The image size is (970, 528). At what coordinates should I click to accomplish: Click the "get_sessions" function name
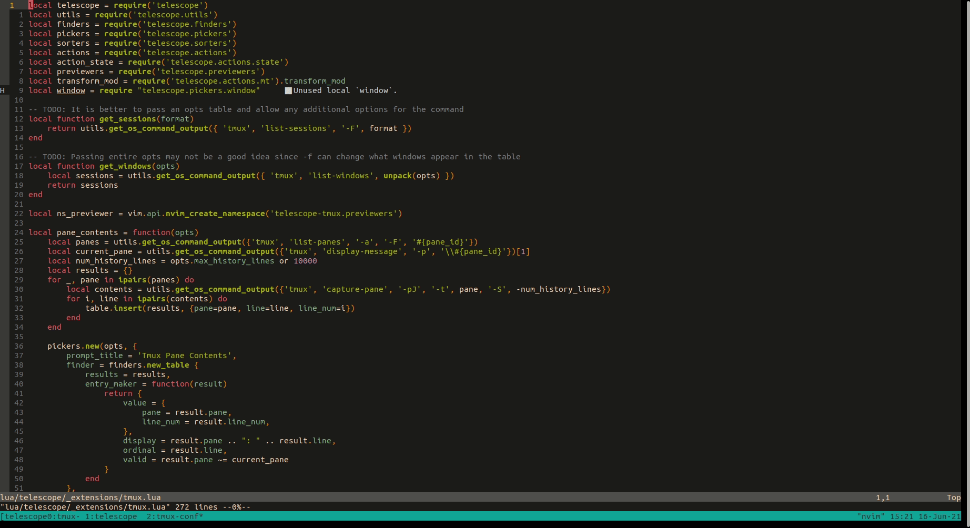click(128, 119)
